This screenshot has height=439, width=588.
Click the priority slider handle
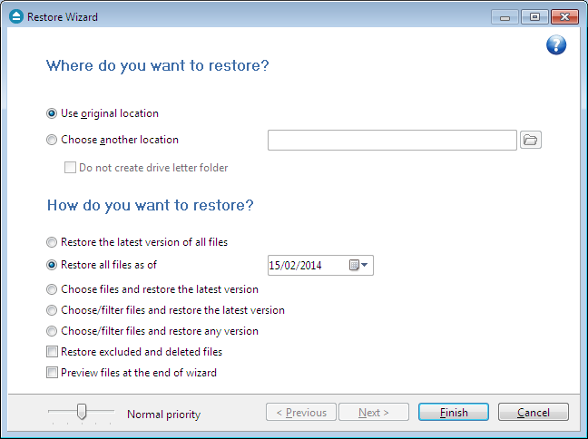(x=82, y=412)
